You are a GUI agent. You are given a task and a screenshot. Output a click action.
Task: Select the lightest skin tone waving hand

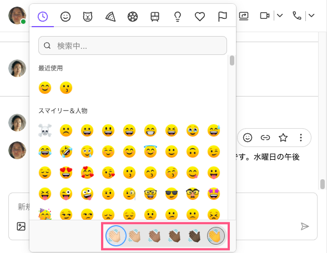(115, 236)
